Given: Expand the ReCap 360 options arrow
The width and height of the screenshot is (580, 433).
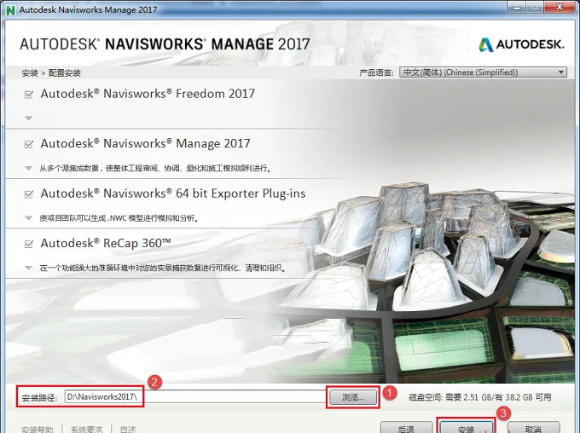Looking at the screenshot, I should click(x=28, y=268).
